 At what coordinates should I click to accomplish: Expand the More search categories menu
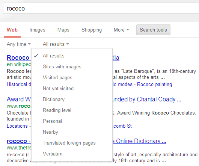[121, 30]
